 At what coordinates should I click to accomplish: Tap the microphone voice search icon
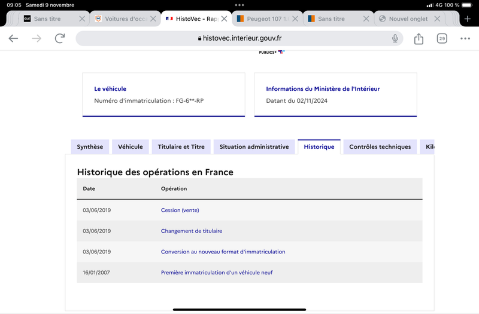coord(395,38)
